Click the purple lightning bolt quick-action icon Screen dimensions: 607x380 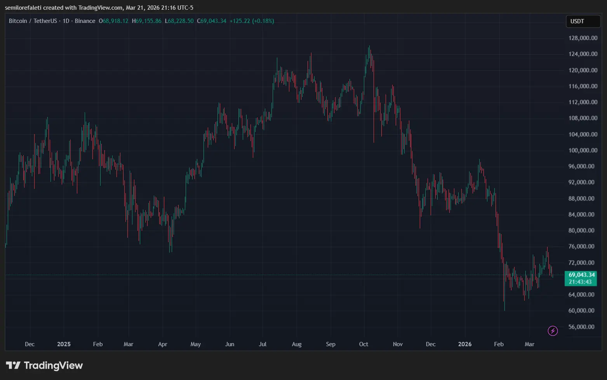[x=553, y=331]
